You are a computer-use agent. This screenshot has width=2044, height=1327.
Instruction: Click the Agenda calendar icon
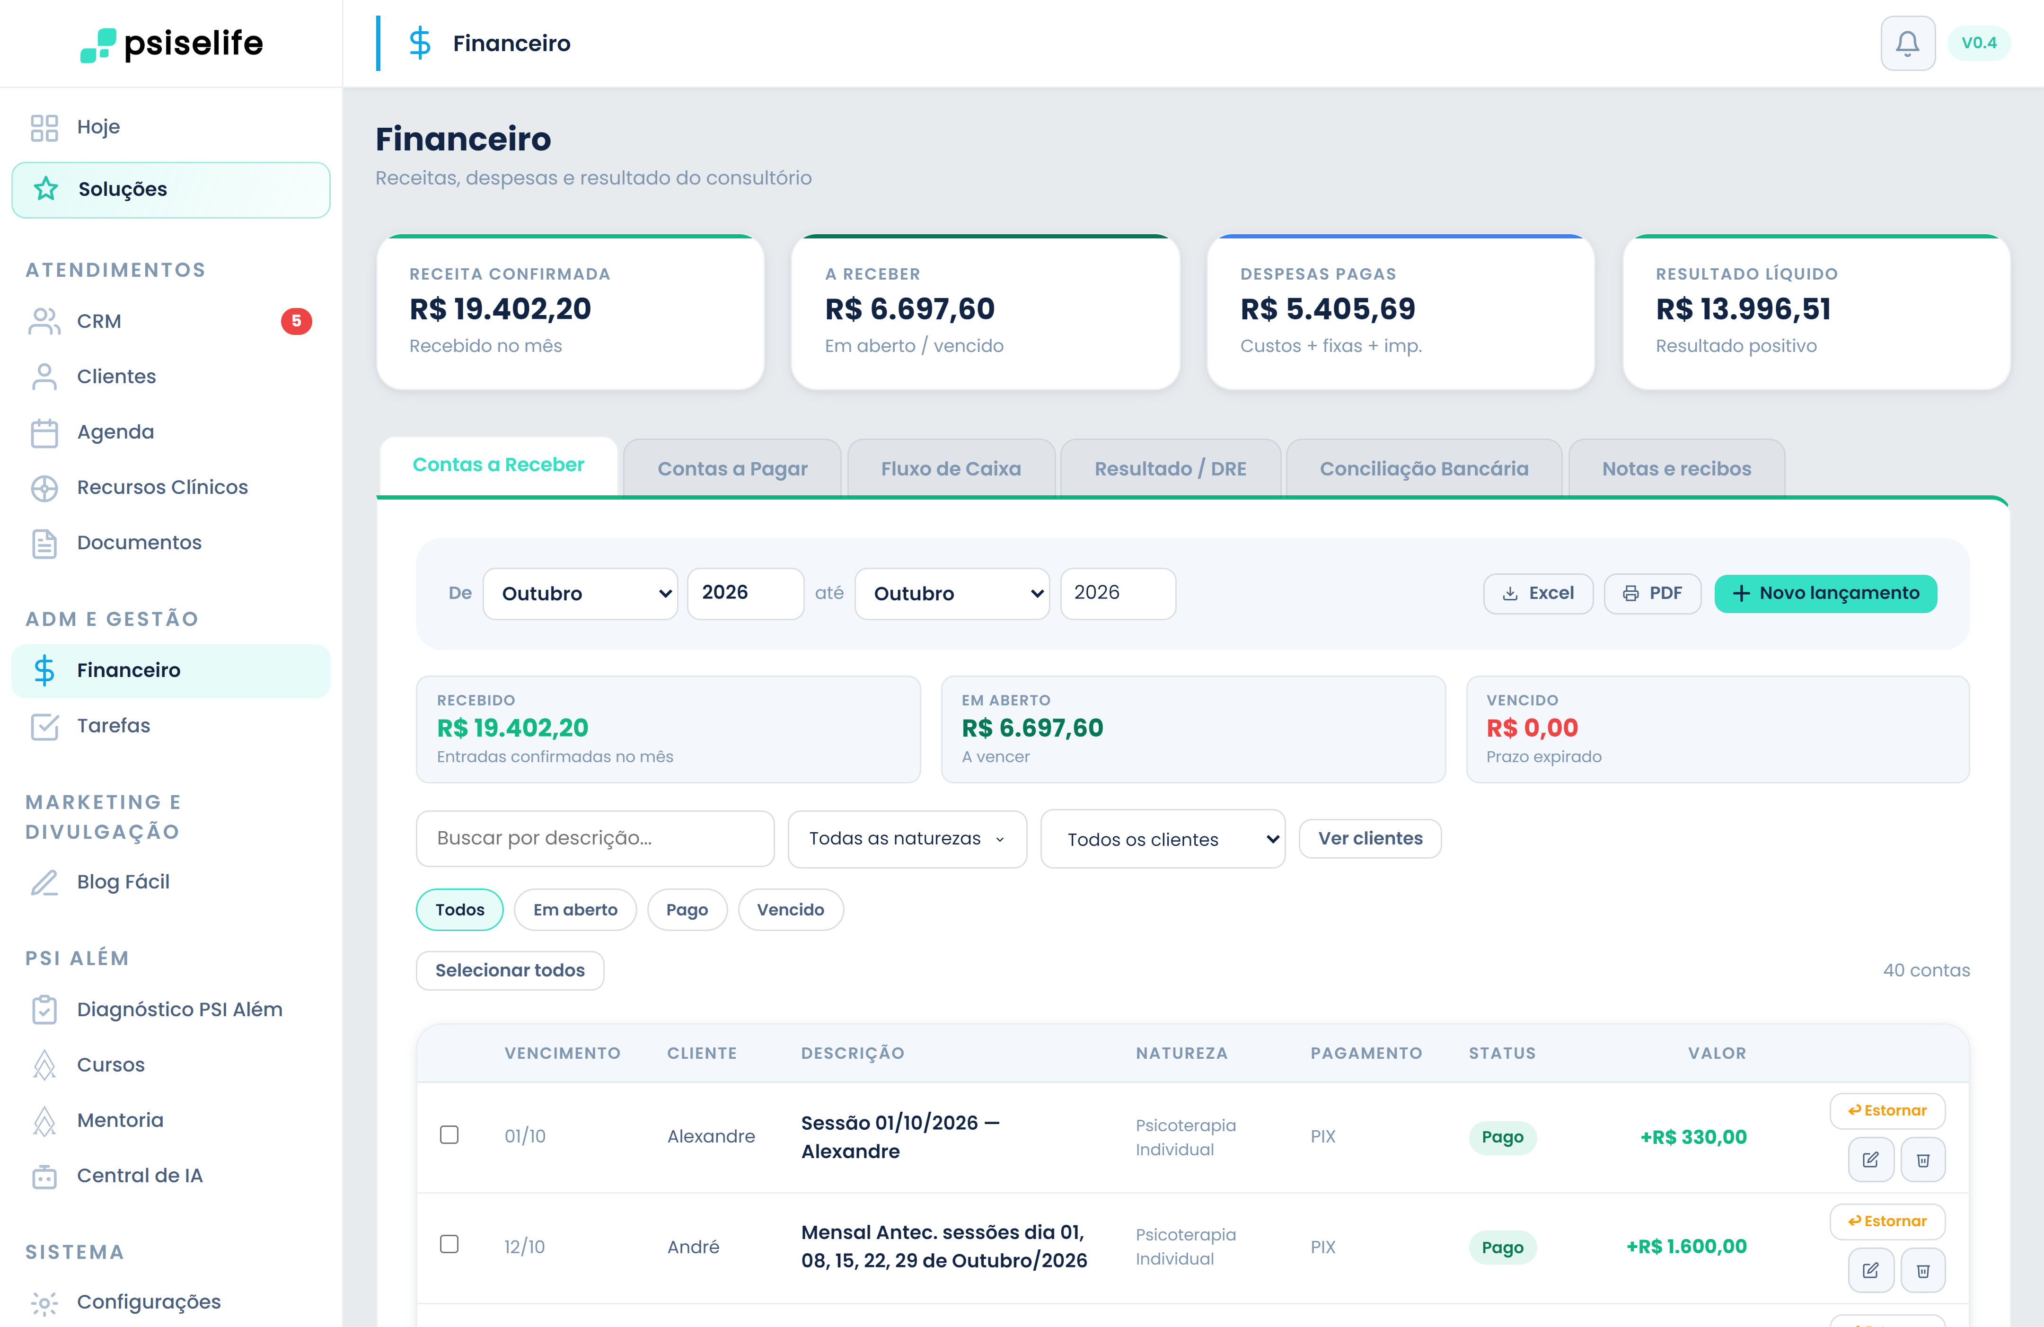44,432
